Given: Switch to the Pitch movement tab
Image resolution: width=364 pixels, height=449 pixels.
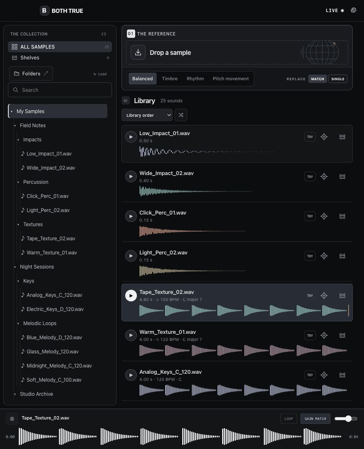Looking at the screenshot, I should point(231,79).
